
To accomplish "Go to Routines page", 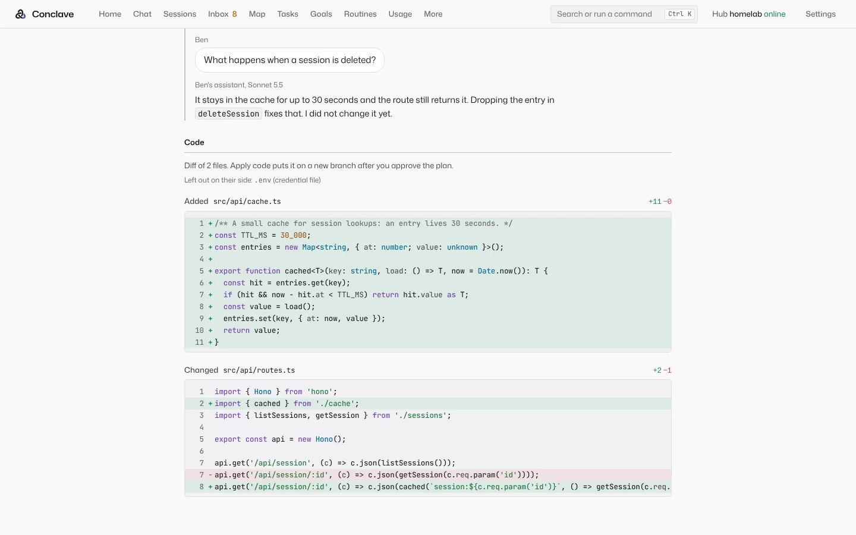I will point(360,14).
